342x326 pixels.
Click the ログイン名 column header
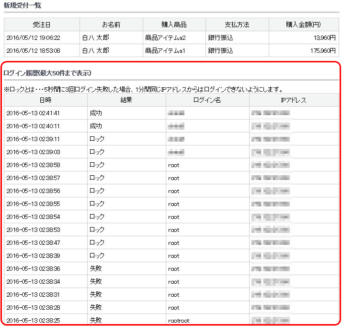pyautogui.click(x=207, y=100)
